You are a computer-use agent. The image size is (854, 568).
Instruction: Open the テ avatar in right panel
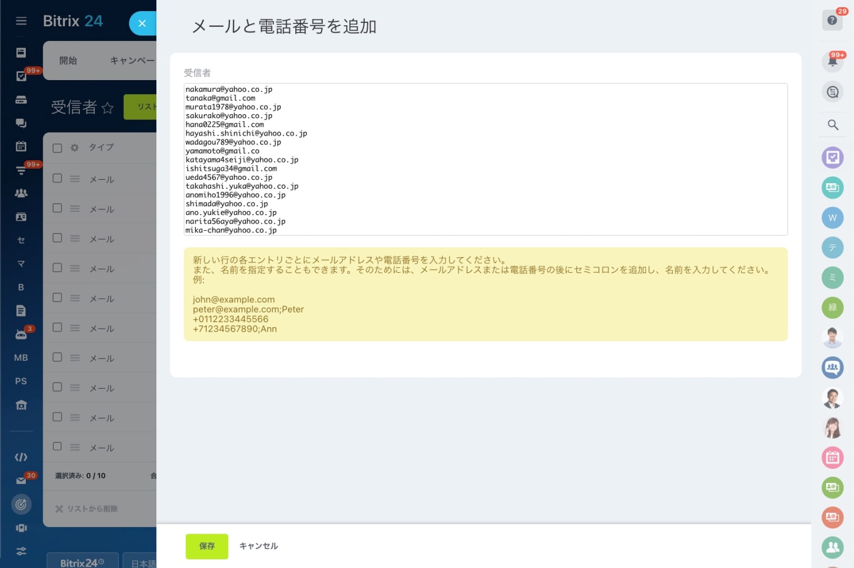click(x=833, y=248)
